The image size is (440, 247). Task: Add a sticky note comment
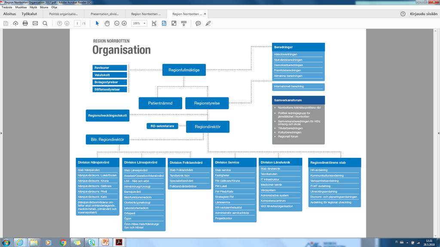[x=198, y=23]
